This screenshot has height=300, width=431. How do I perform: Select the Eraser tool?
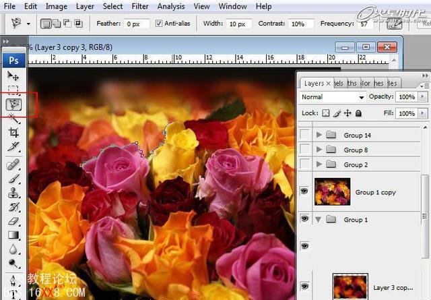[x=13, y=221]
